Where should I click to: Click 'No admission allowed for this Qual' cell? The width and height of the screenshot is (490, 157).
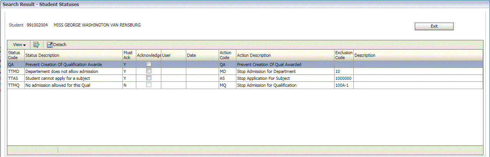click(x=74, y=85)
